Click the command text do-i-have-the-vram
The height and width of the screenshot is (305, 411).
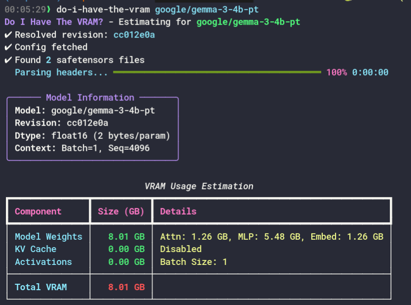click(x=103, y=10)
